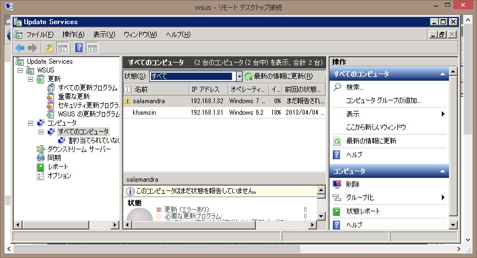
Task: Click the delete icon next to 削除
Action: 337,184
